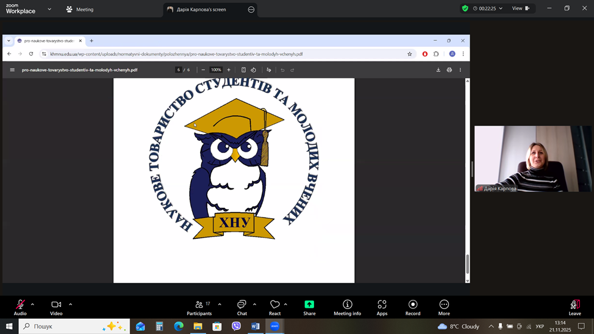
Task: Expand audio options arrow next to Audio
Action: click(x=32, y=304)
